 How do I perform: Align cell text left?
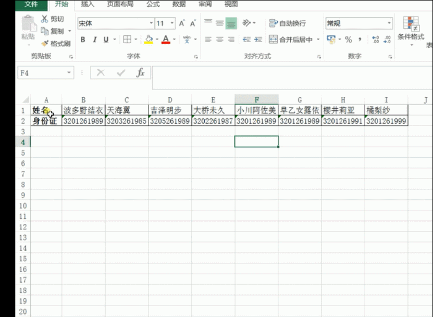pyautogui.click(x=208, y=40)
